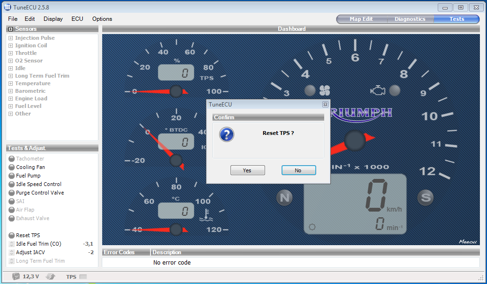This screenshot has width=487, height=284.
Task: Click the Long Term Fuel Trim stepper
Action: [x=12, y=261]
